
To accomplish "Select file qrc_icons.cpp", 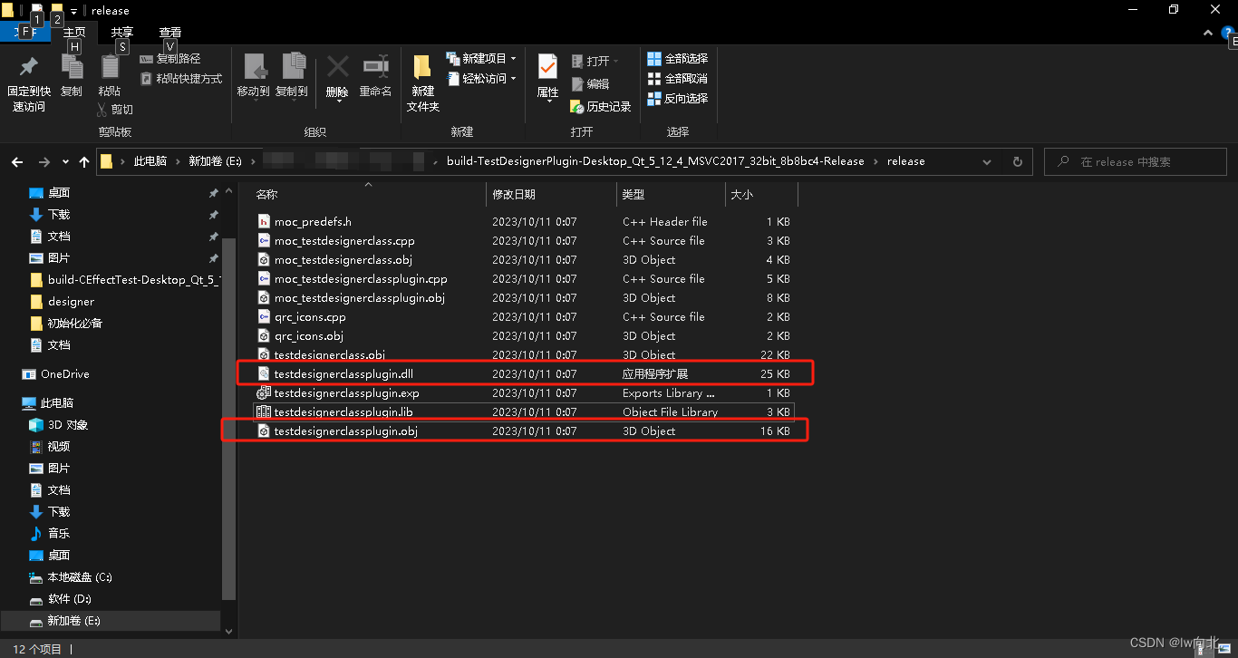I will click(310, 317).
